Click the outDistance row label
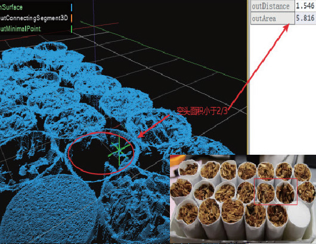The image size is (316, 244). coord(271,6)
